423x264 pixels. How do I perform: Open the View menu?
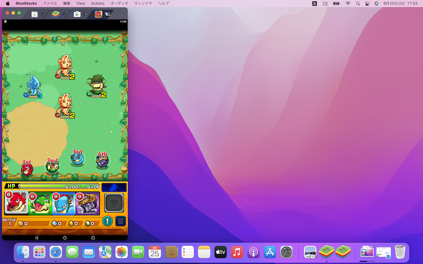tap(80, 3)
